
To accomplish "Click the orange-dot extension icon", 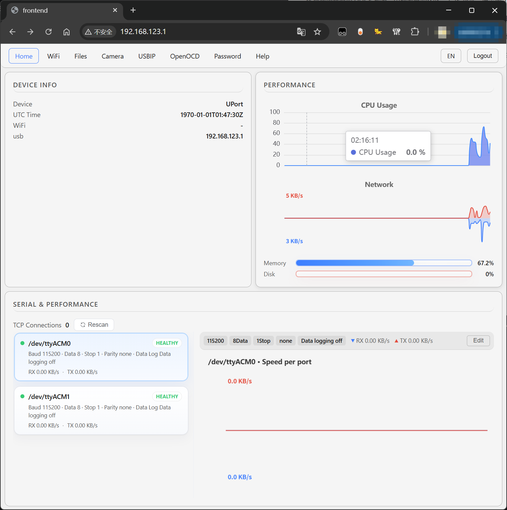I will pyautogui.click(x=360, y=32).
